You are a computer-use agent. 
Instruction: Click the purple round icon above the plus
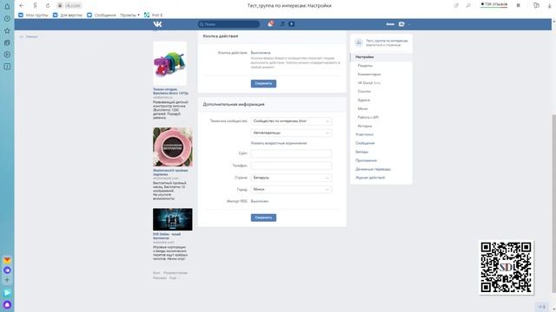[x=7, y=270]
